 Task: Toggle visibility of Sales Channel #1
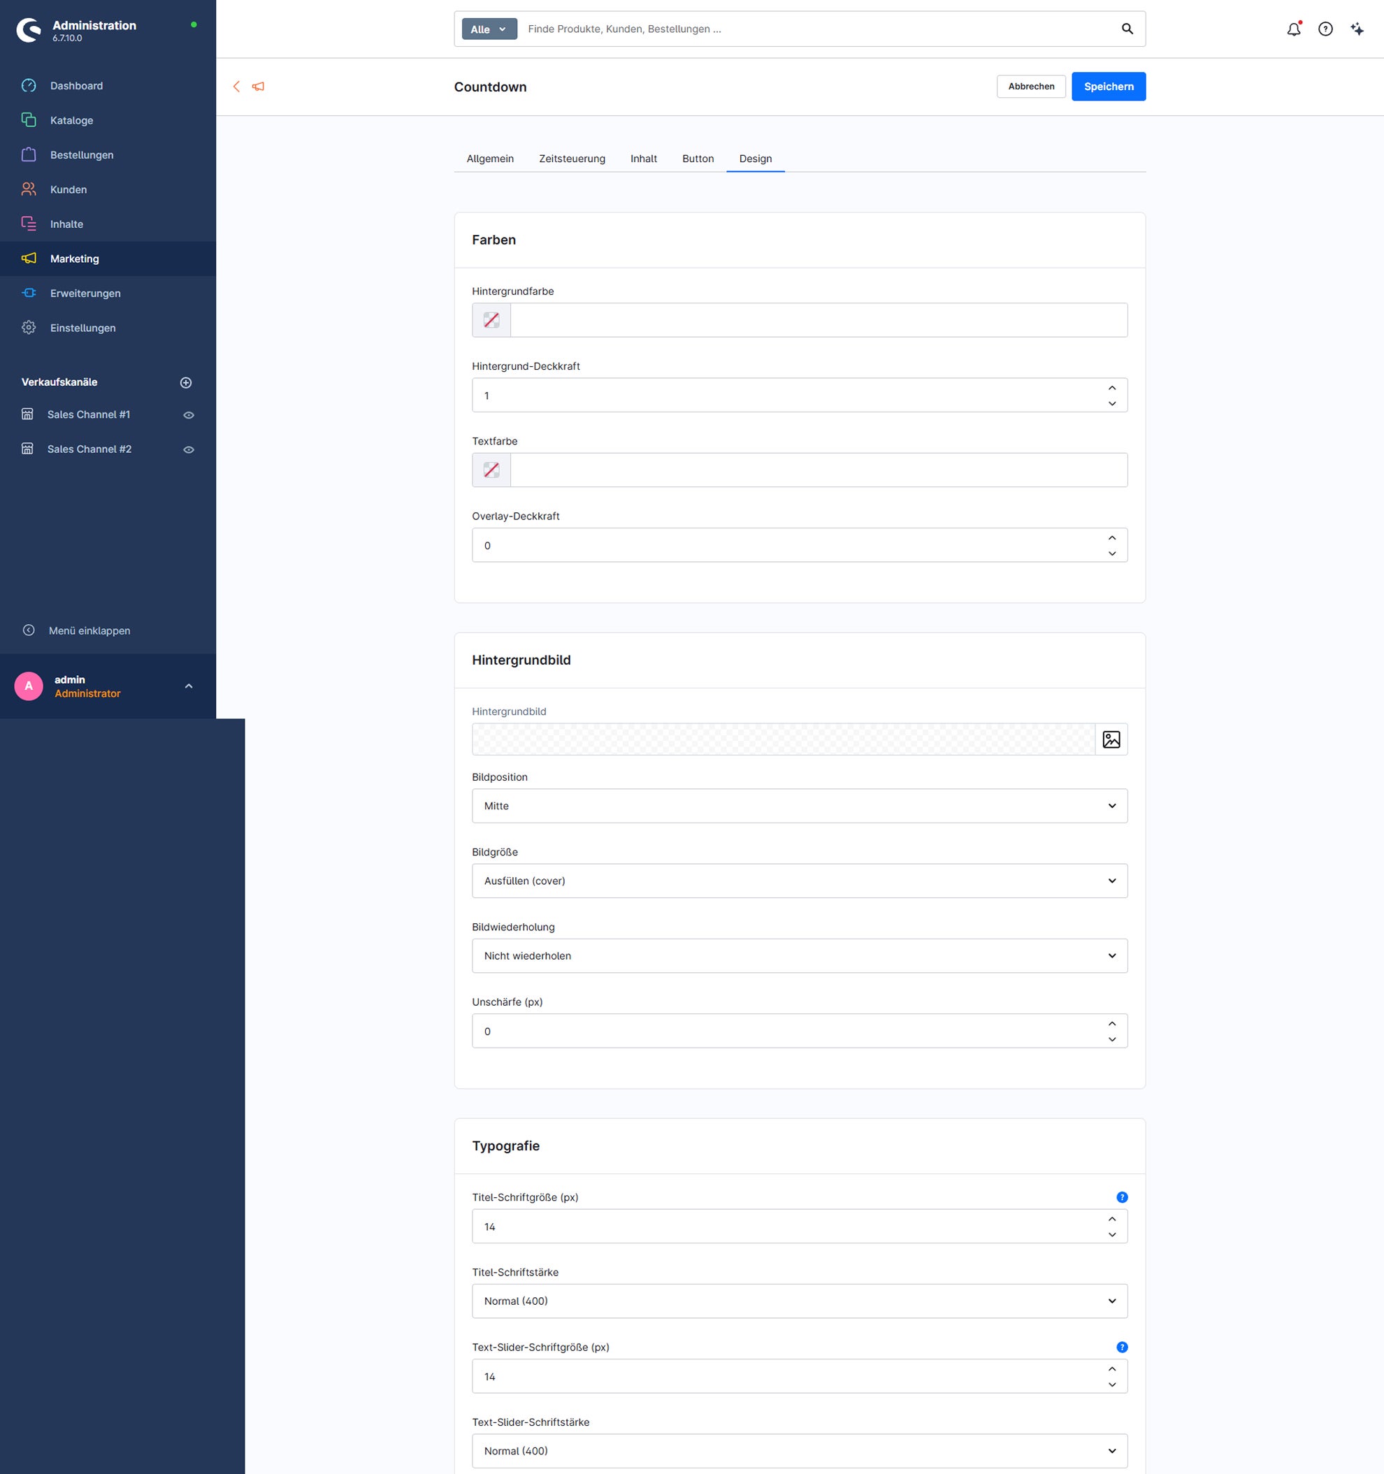pos(189,415)
